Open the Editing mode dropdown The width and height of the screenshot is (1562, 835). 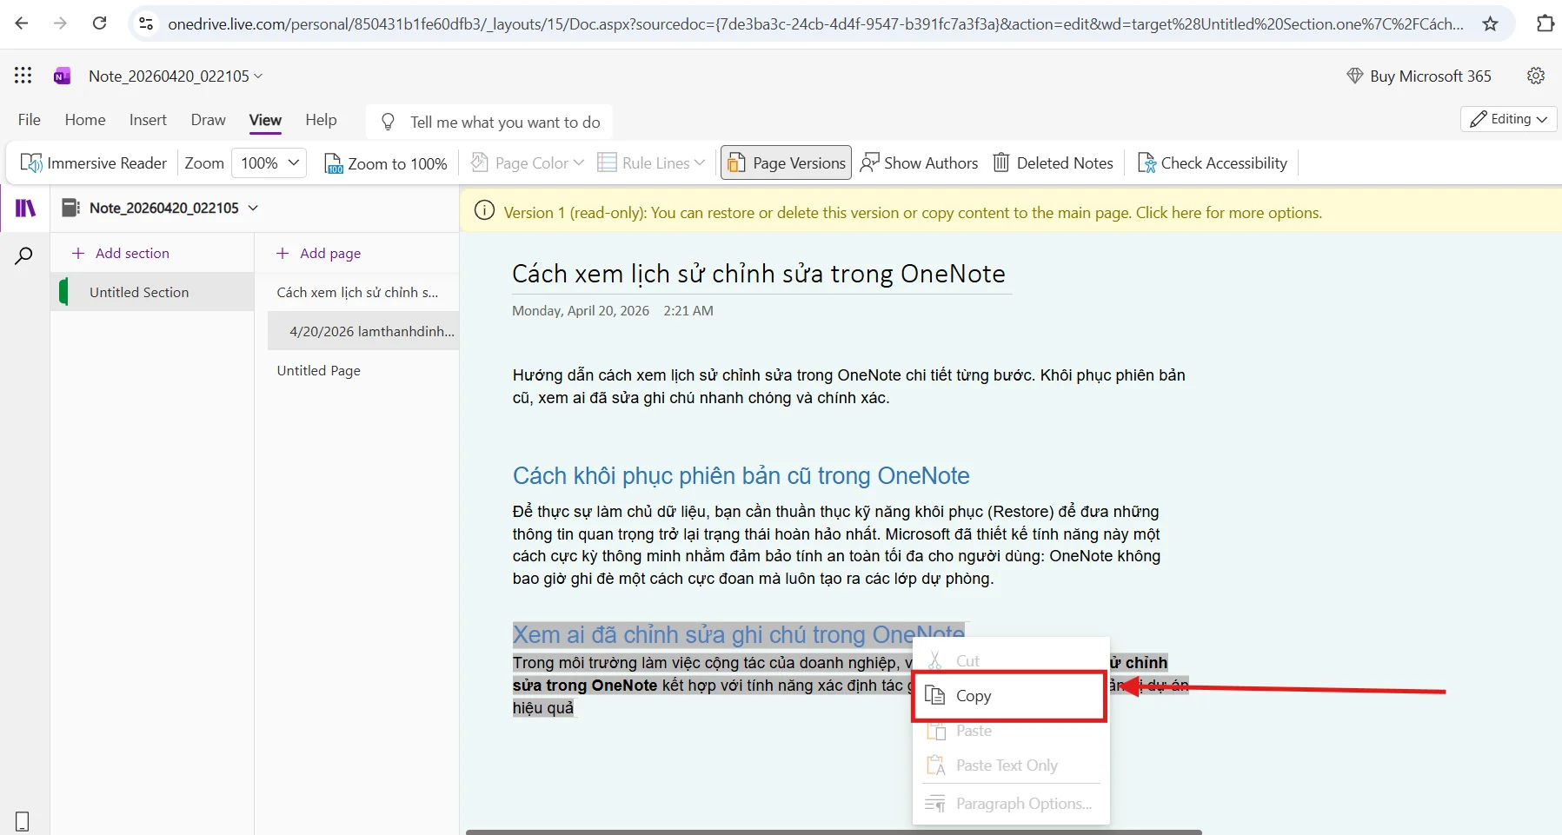coord(1509,119)
